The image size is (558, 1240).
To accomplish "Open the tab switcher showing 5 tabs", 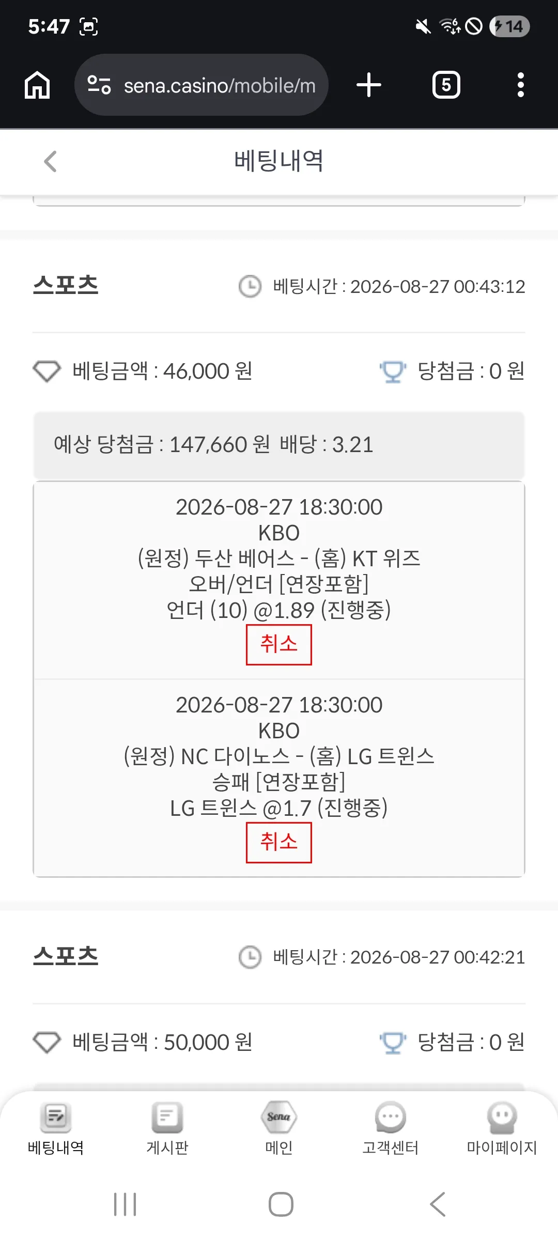I will (446, 85).
